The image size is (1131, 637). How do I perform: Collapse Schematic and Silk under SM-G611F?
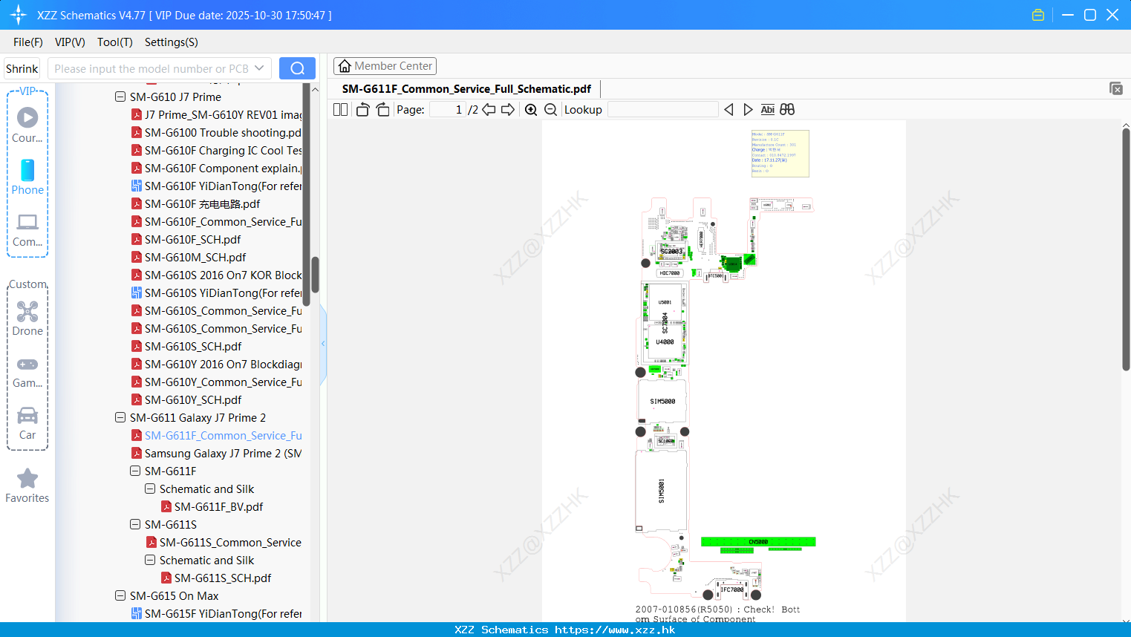click(x=150, y=489)
